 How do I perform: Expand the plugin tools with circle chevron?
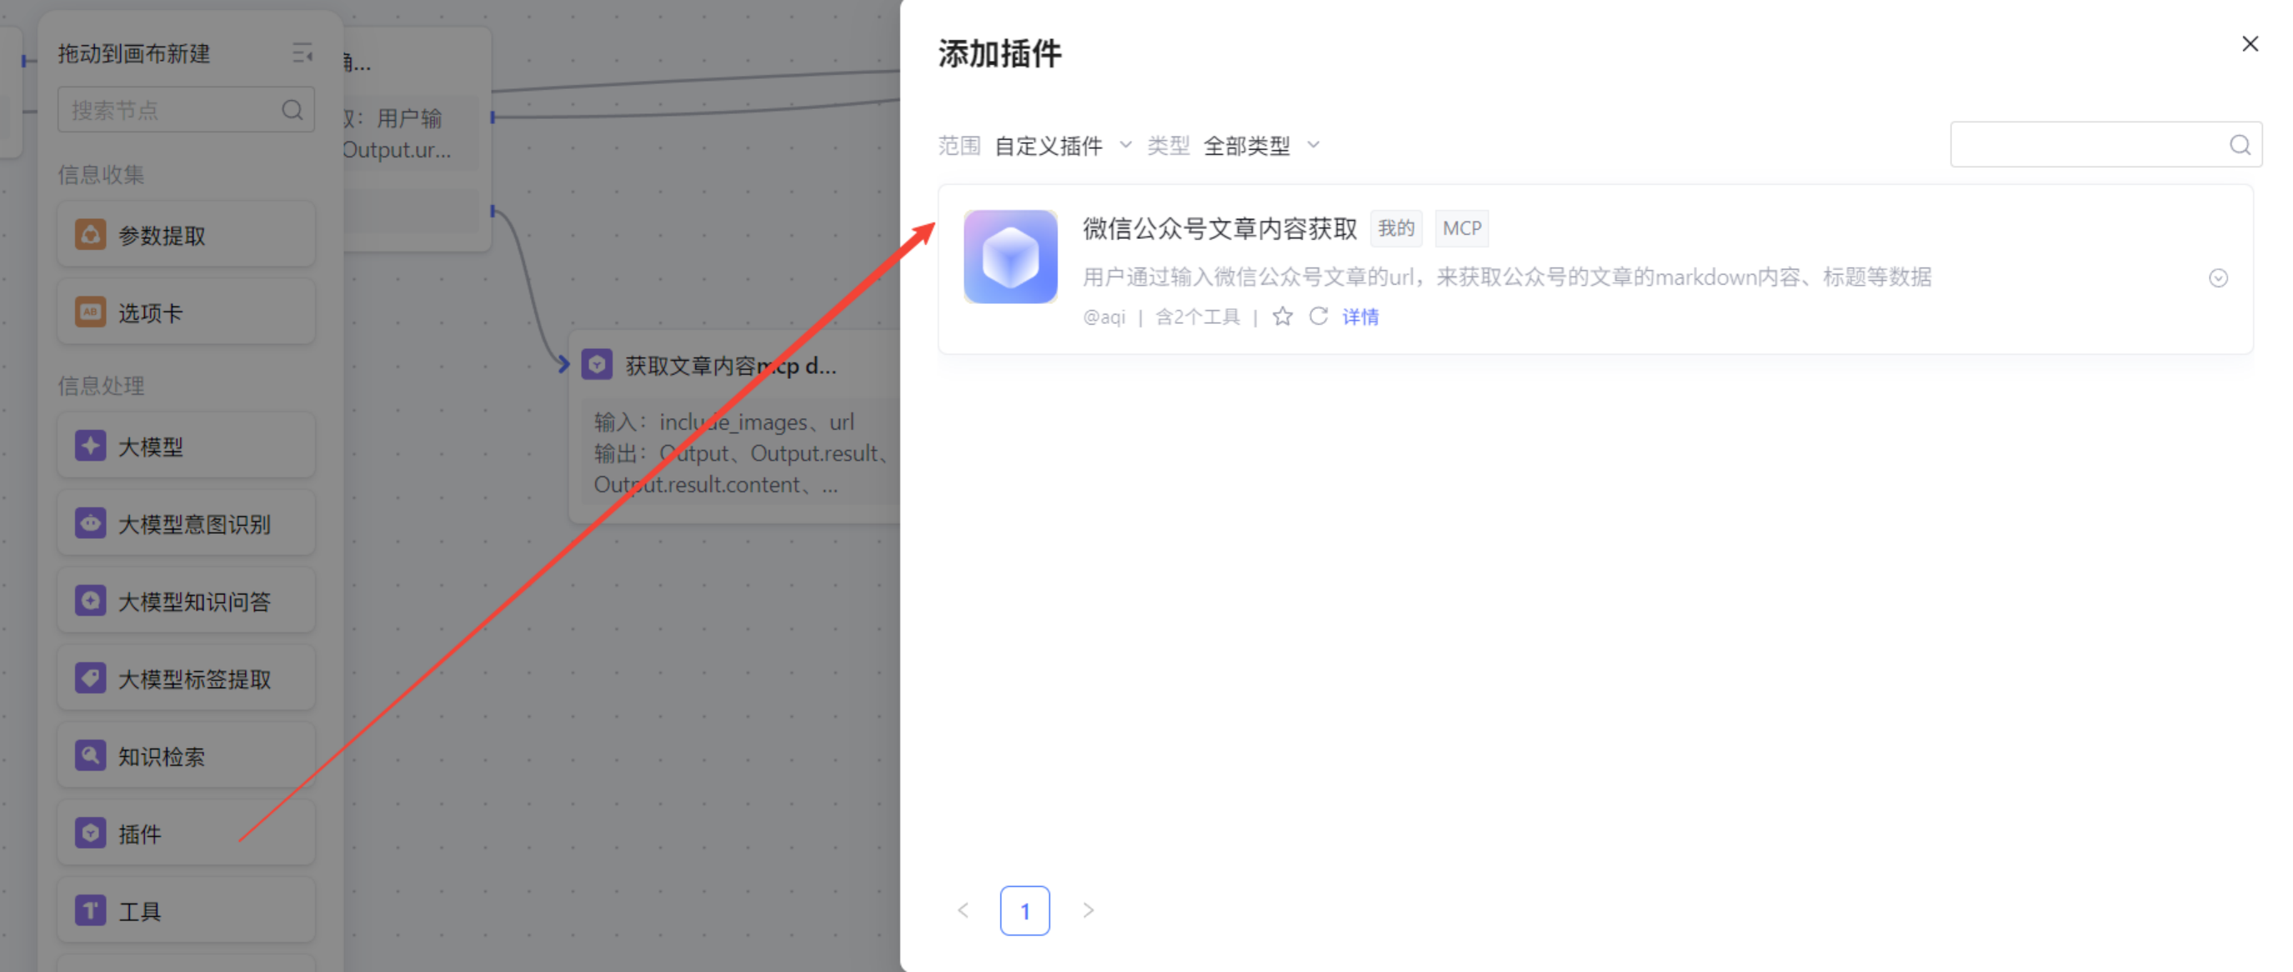coord(2217,278)
